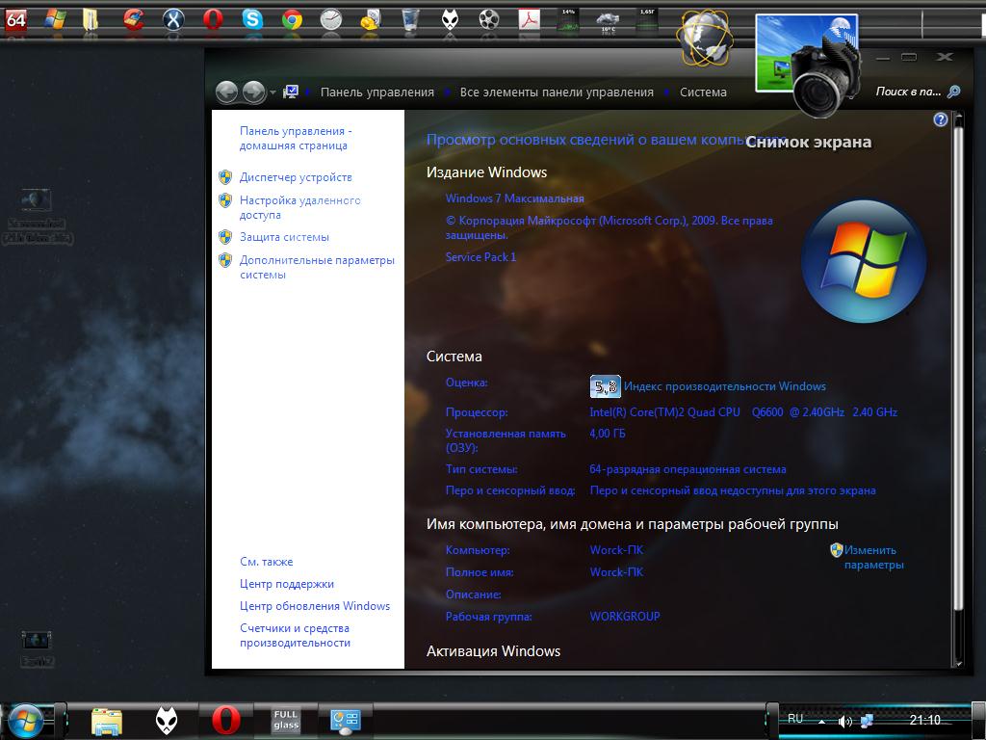Image resolution: width=986 pixels, height=740 pixels.
Task: Select the desktop icon with the two-line label
Action: pyautogui.click(x=38, y=216)
